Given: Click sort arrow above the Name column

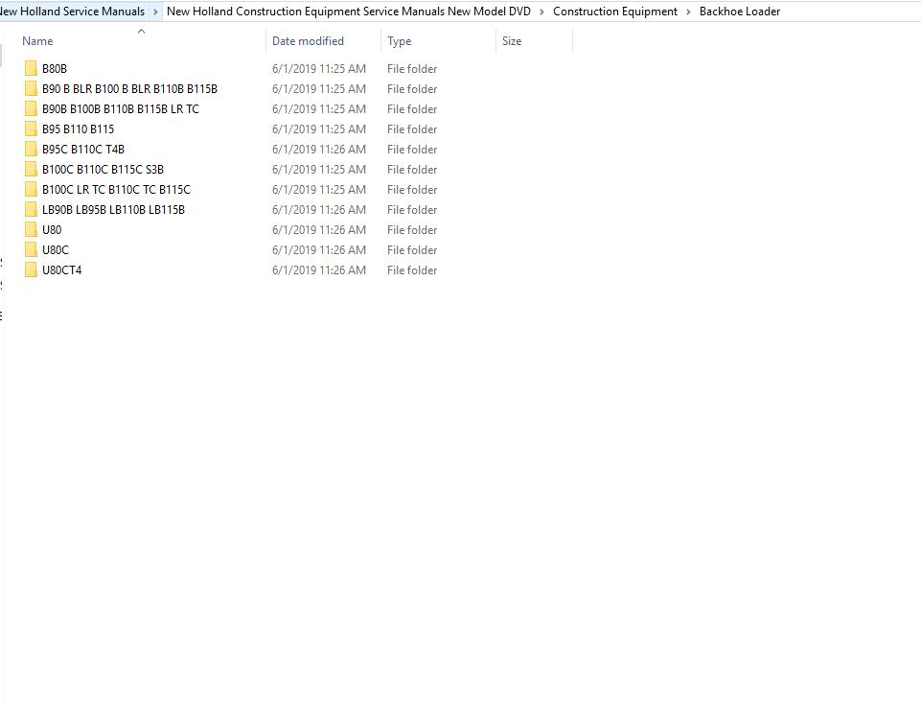Looking at the screenshot, I should [141, 31].
